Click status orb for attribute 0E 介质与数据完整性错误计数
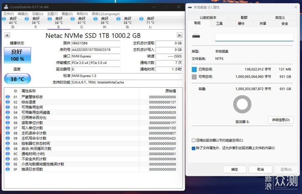This screenshot has height=194, width=302. click(x=8, y=164)
